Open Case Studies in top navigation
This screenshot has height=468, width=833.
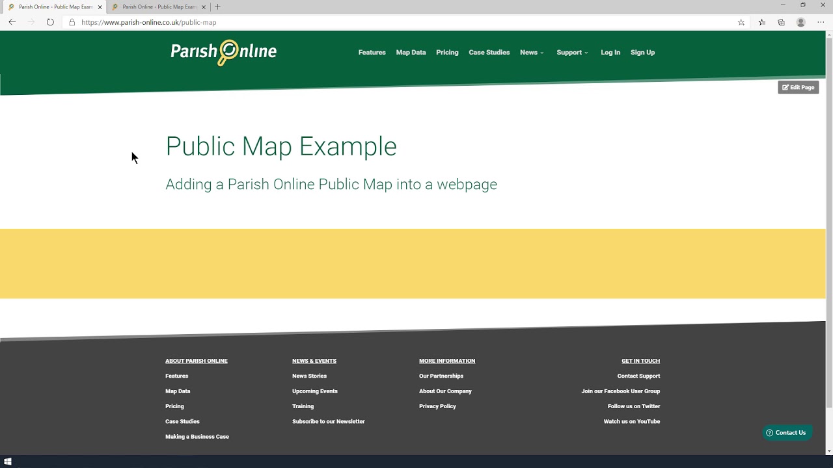pyautogui.click(x=489, y=53)
